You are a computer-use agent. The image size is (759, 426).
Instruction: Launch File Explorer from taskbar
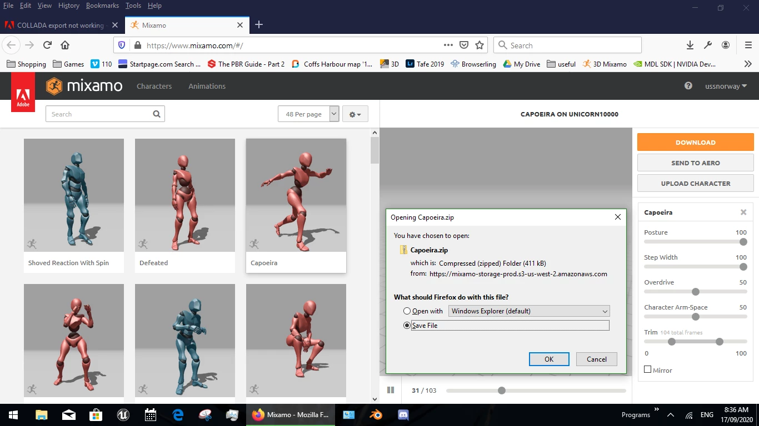41,414
